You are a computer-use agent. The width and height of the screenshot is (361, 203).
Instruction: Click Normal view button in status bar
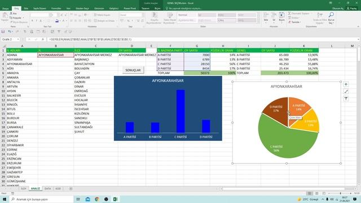[310, 193]
